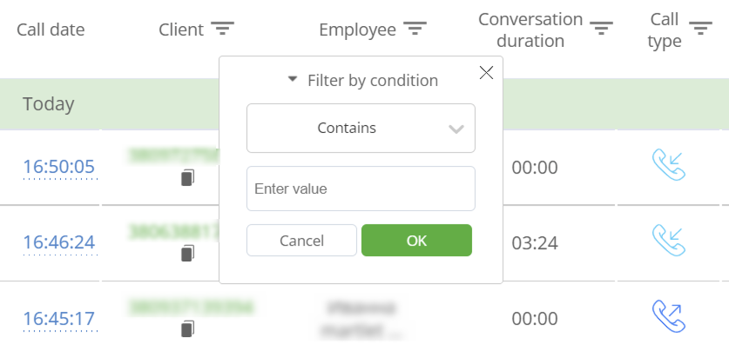Copy client number in 16:46:24 row

(x=187, y=253)
